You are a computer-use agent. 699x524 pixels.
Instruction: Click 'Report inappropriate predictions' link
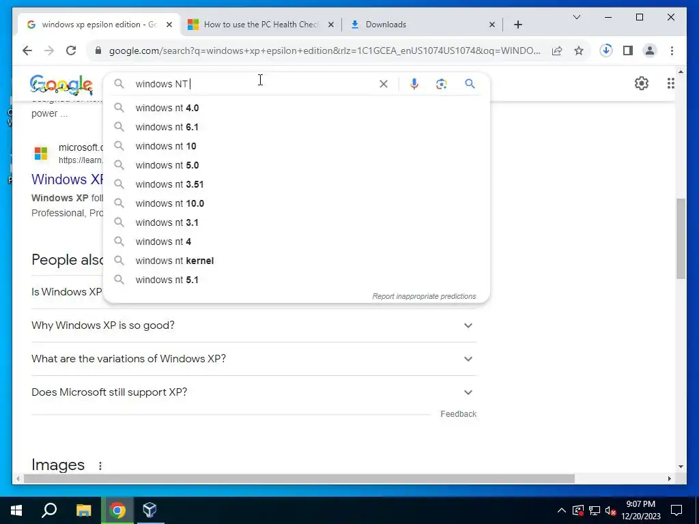424,296
